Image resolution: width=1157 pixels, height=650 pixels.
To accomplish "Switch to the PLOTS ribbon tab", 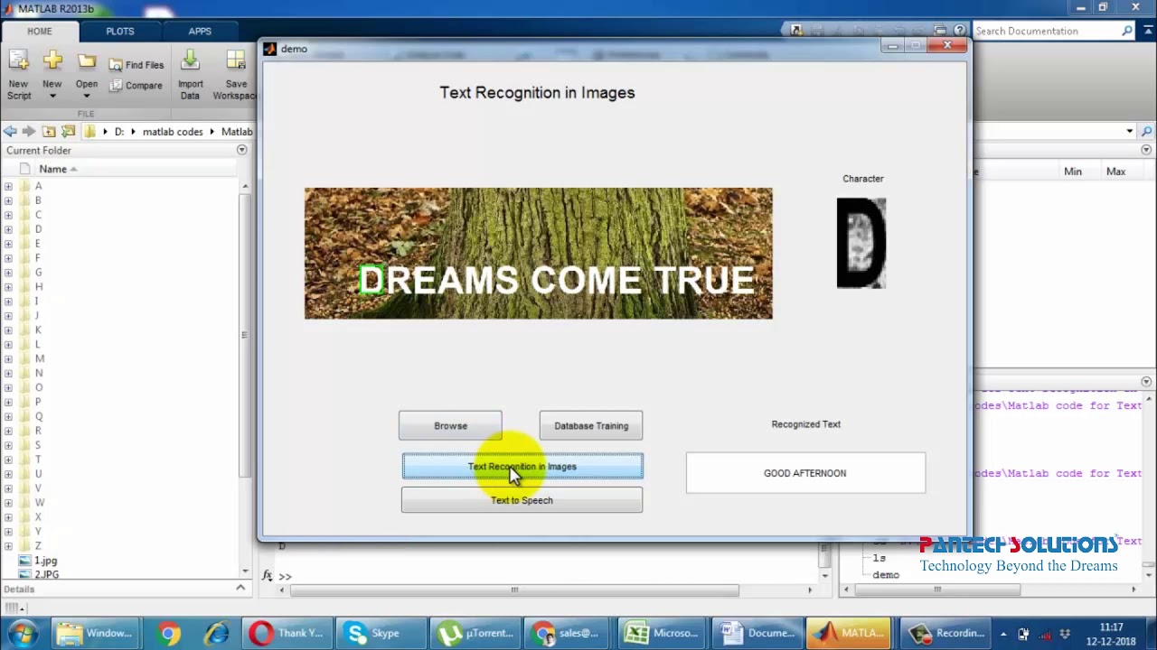I will coord(120,31).
